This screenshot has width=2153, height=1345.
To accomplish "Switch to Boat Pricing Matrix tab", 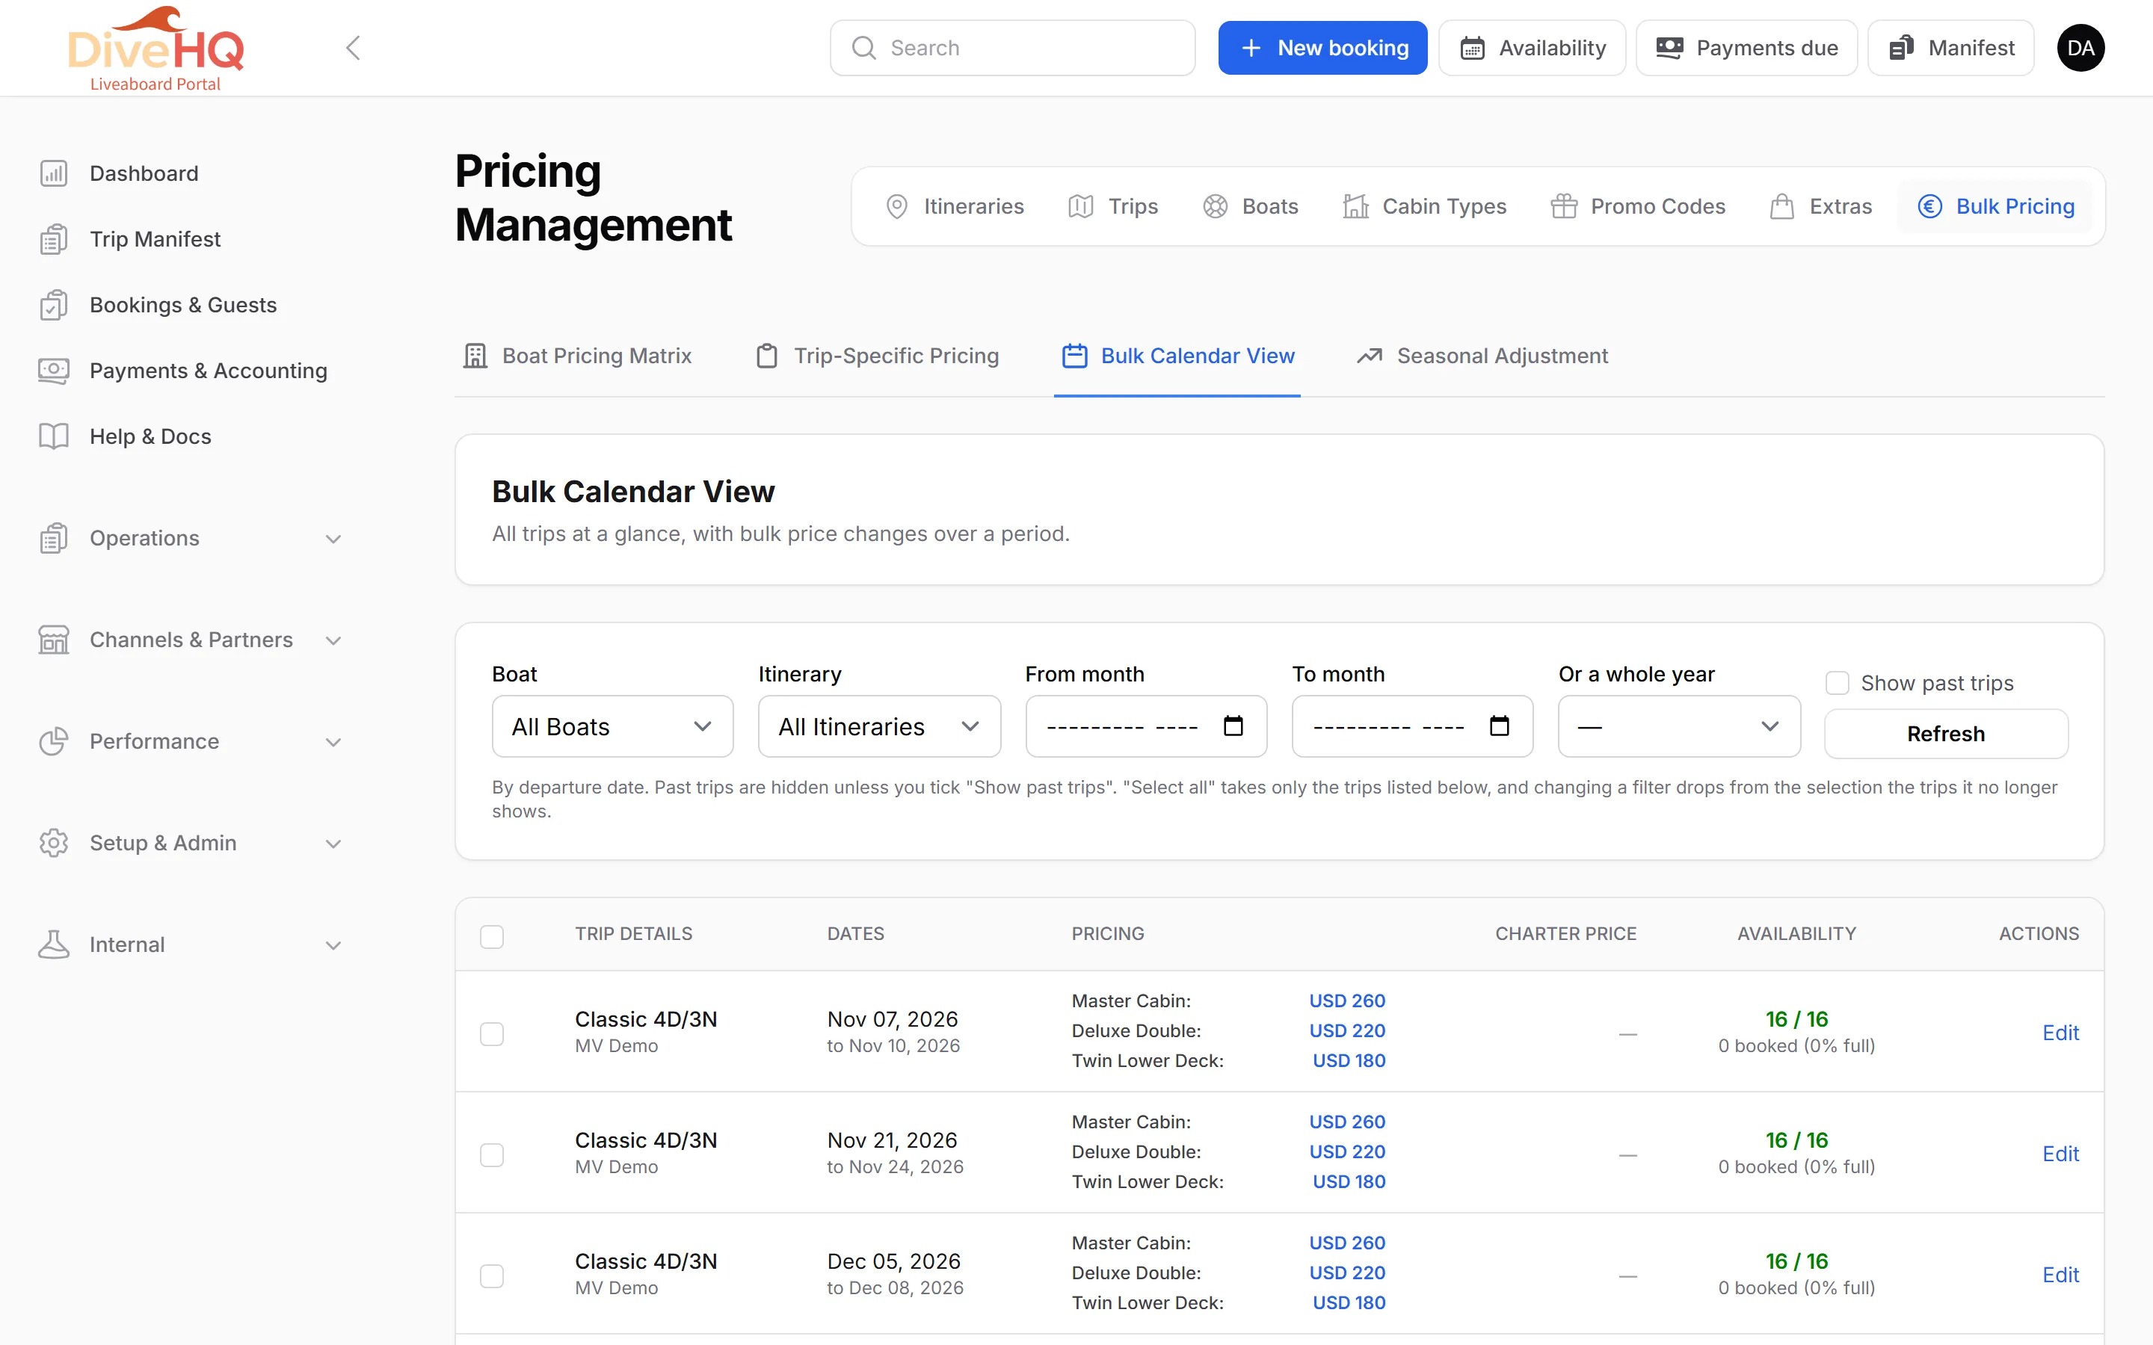I will point(577,356).
